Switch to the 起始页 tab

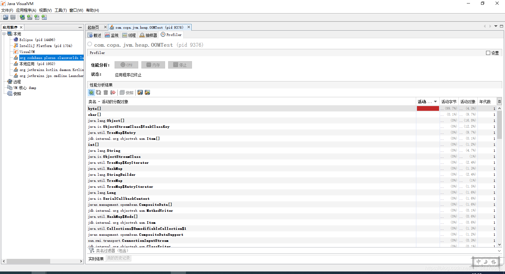coord(93,27)
